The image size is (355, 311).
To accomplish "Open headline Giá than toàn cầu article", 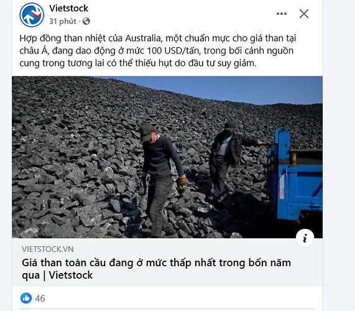I will click(x=156, y=269).
